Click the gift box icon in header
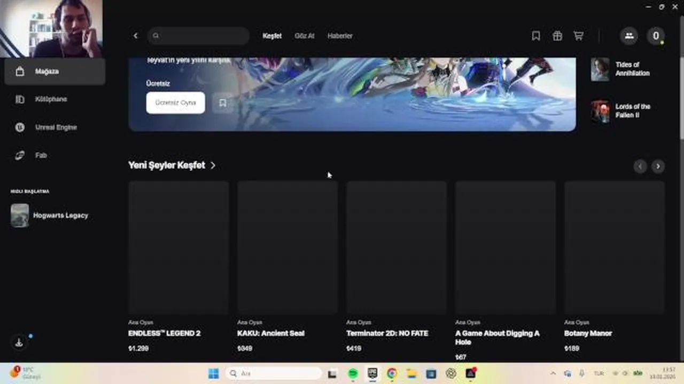This screenshot has width=684, height=384. coord(557,36)
